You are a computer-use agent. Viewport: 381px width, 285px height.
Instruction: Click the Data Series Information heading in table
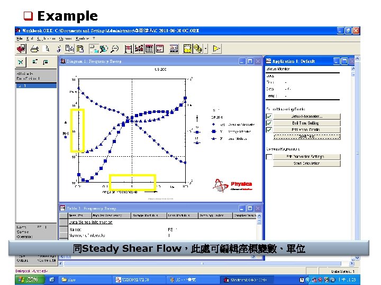[90, 222]
